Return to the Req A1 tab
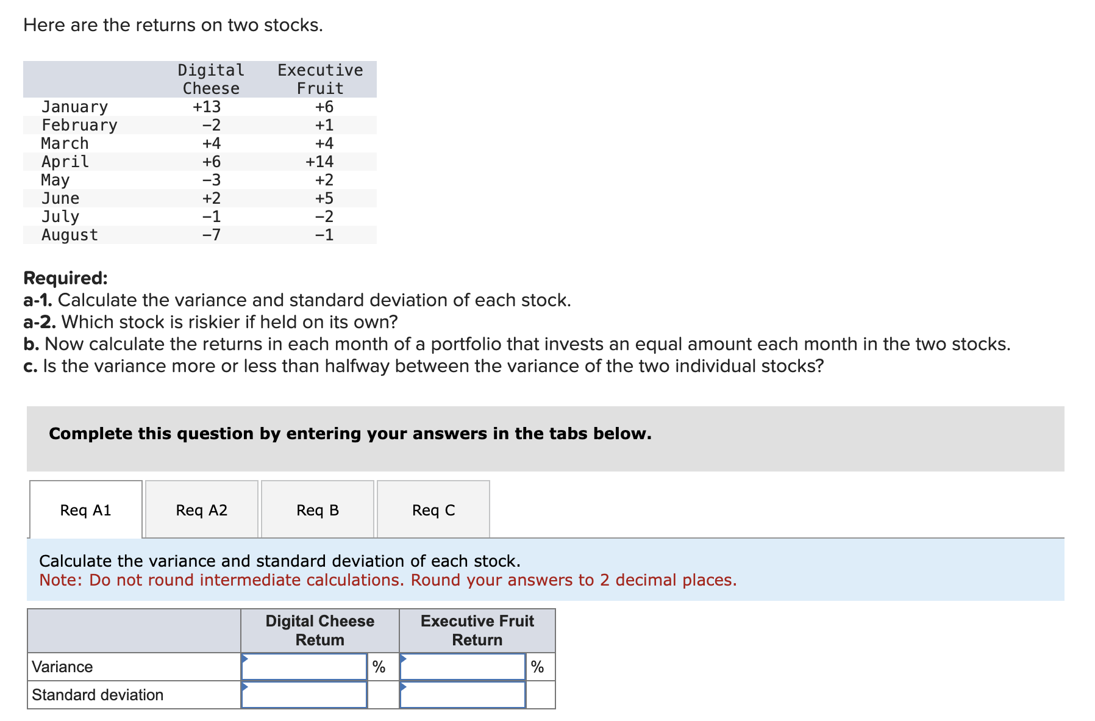 (85, 510)
